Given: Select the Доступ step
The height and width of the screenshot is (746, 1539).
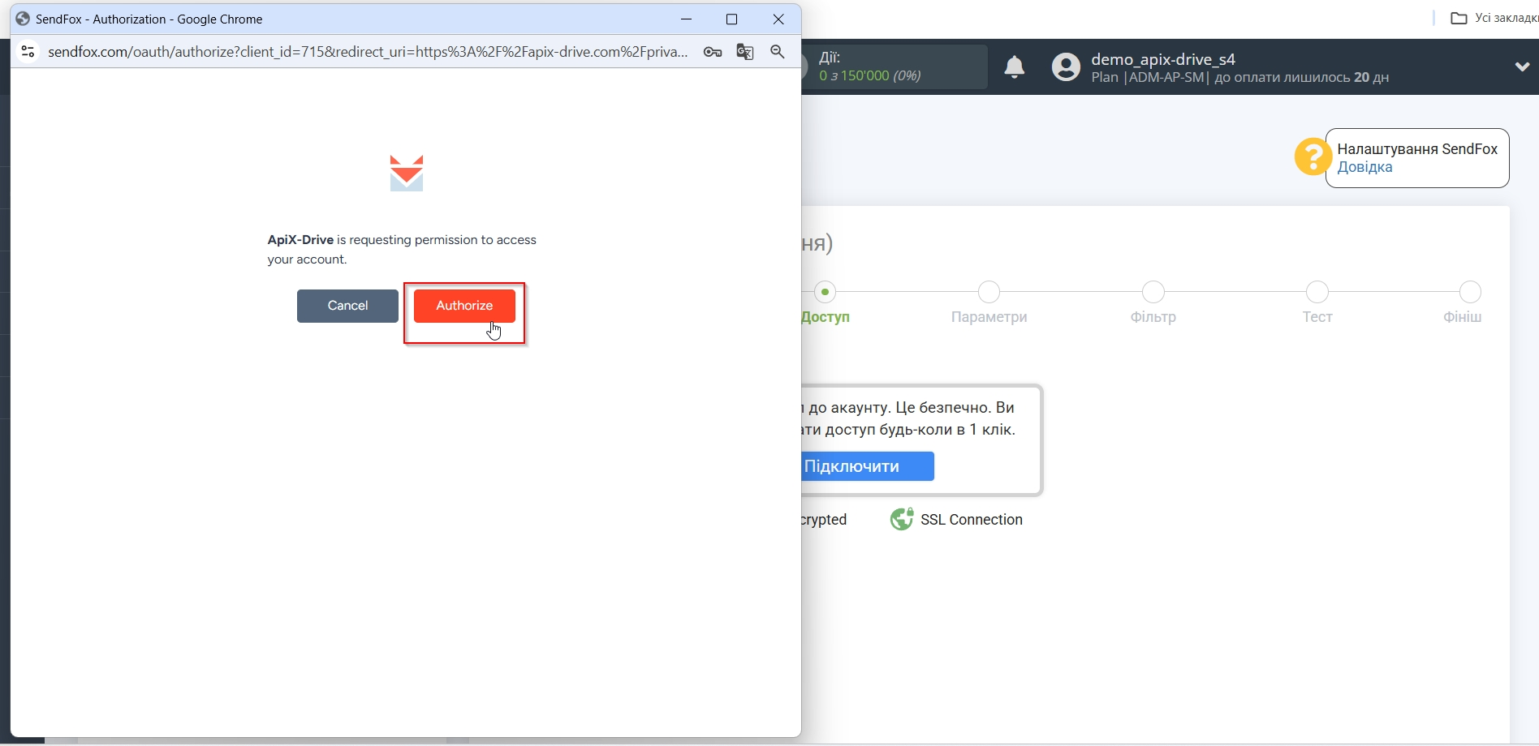Looking at the screenshot, I should tap(826, 304).
